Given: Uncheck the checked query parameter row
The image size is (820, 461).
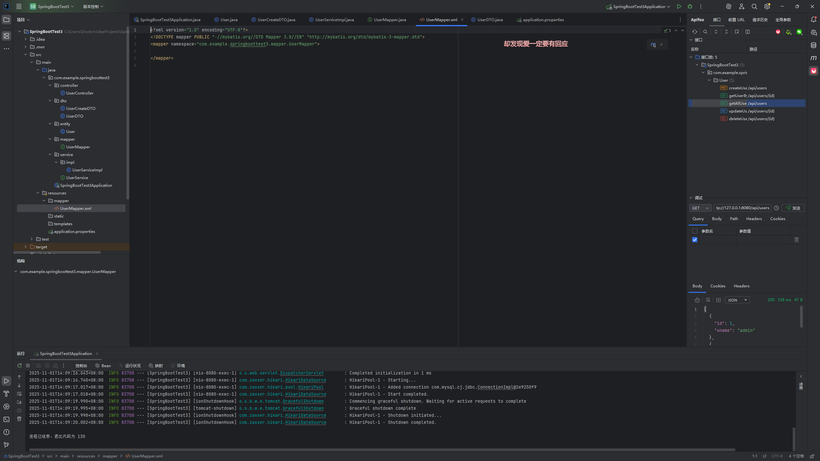Looking at the screenshot, I should (x=695, y=240).
